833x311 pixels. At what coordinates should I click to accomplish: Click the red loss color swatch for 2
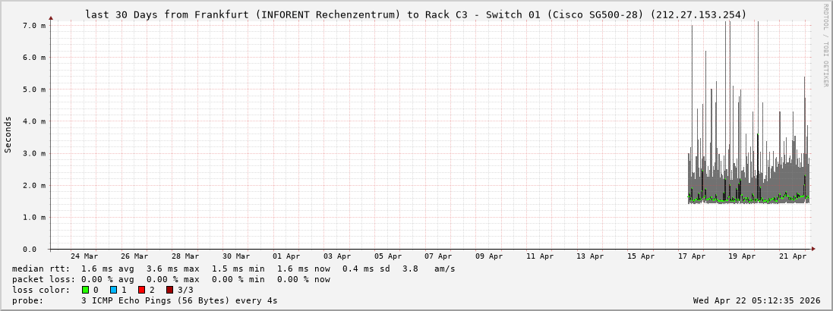click(141, 290)
